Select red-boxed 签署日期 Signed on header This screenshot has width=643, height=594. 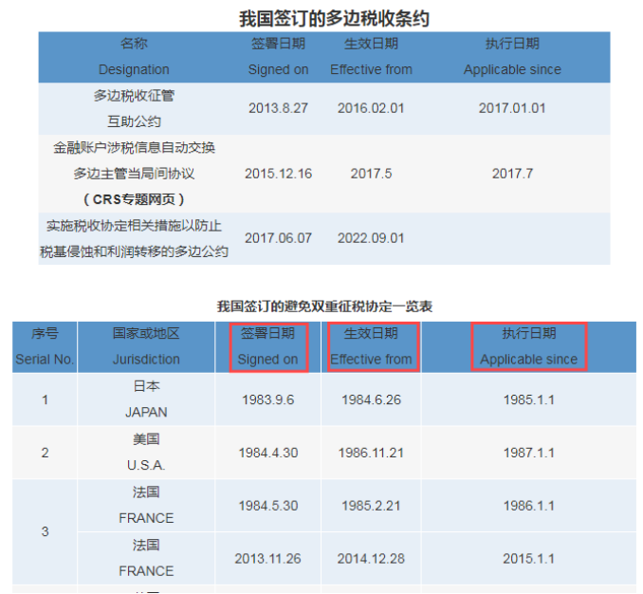click(x=266, y=346)
